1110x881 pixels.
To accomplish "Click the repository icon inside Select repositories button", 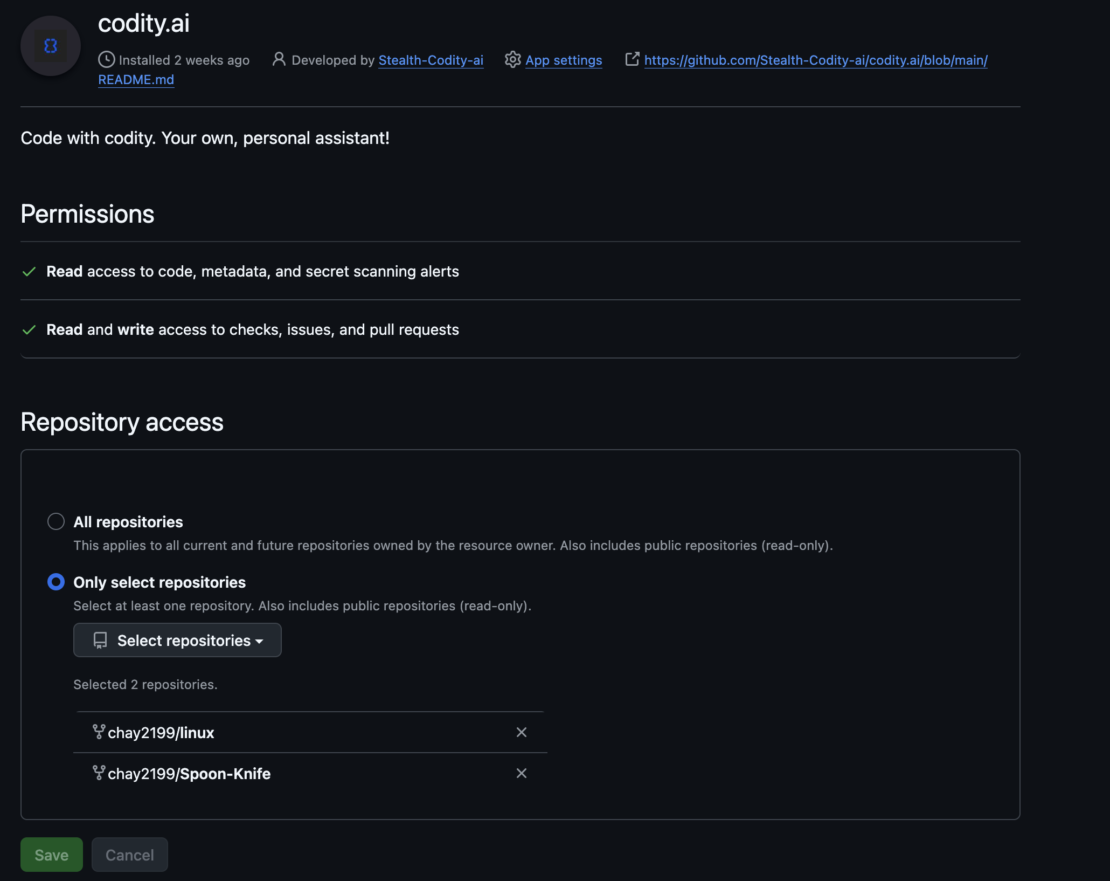I will point(100,640).
